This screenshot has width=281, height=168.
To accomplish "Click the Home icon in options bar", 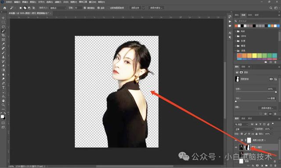I will (x=5, y=8).
